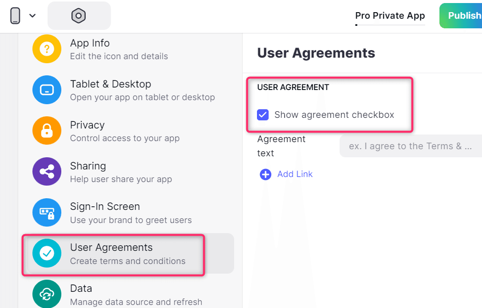Select the Tablet & Desktop icon
482x308 pixels.
[x=47, y=90]
